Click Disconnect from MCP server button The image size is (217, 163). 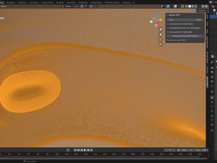pyautogui.click(x=185, y=36)
